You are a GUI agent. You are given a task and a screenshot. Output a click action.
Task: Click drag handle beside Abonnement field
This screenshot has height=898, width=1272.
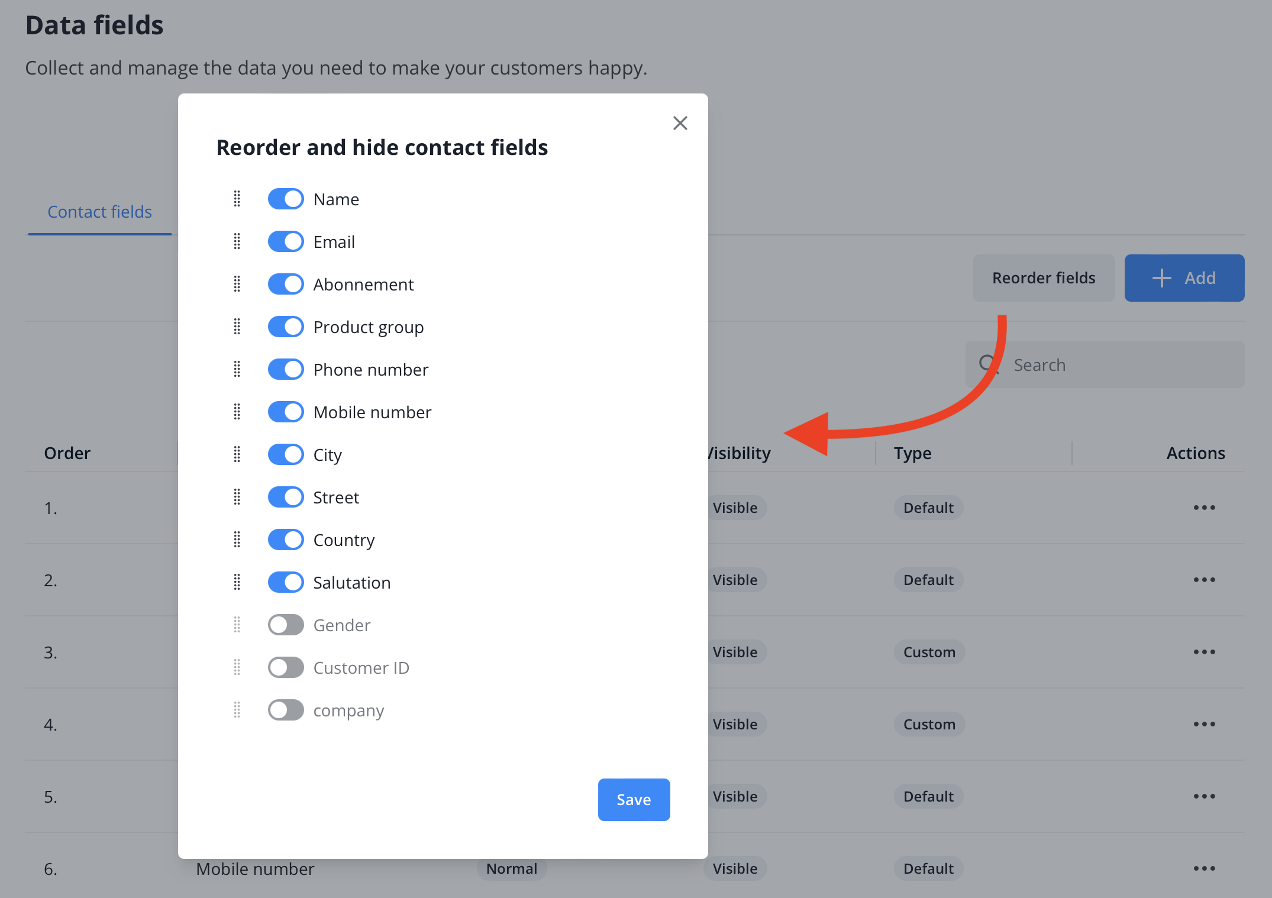[x=237, y=285]
